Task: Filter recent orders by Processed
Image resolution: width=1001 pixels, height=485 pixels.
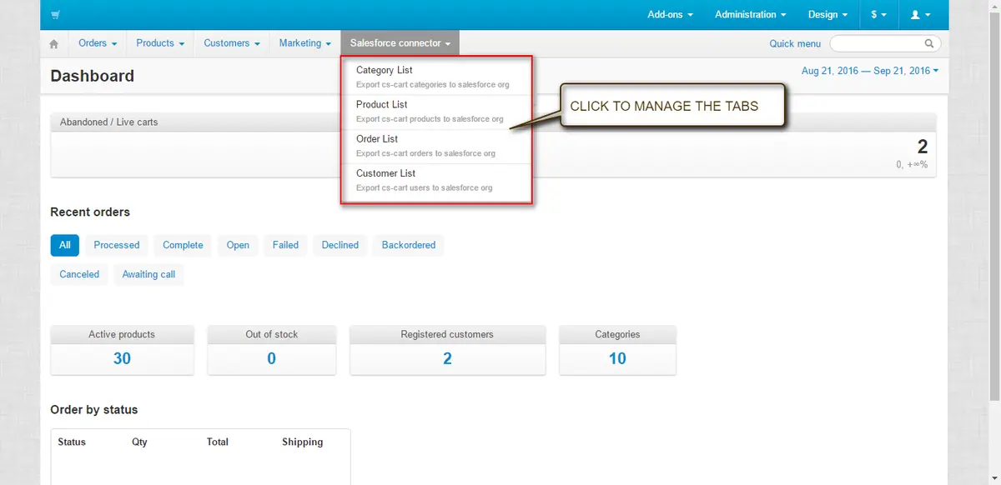Action: pos(117,245)
